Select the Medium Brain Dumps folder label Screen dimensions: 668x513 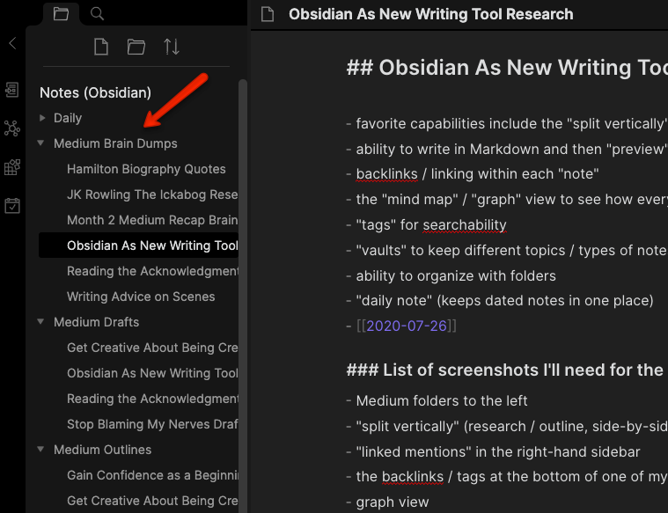click(x=115, y=143)
